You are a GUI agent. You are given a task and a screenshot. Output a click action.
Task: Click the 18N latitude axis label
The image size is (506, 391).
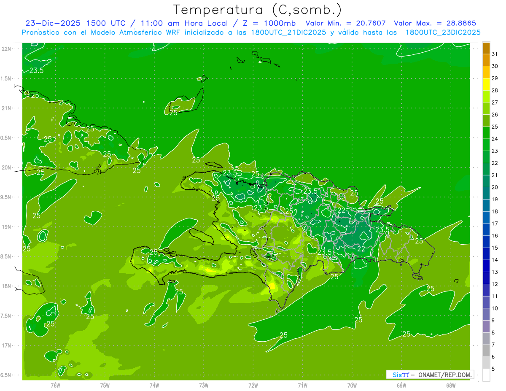tap(6, 286)
